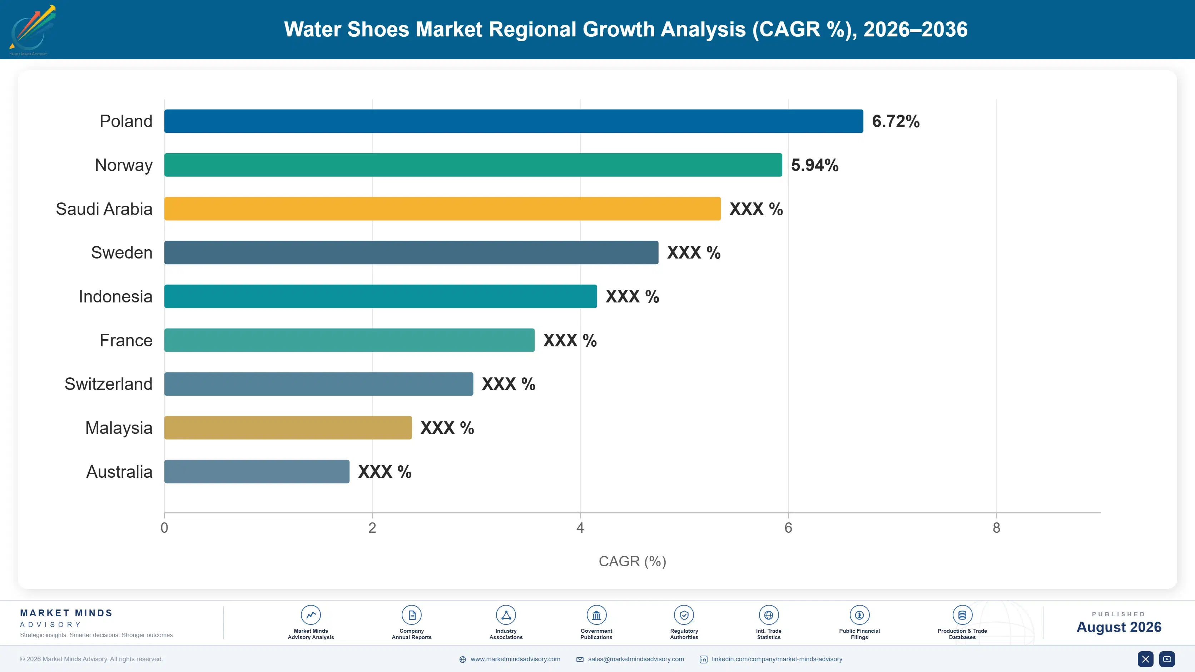Viewport: 1195px width, 672px height.
Task: Click the Industry Associations icon
Action: pyautogui.click(x=506, y=615)
